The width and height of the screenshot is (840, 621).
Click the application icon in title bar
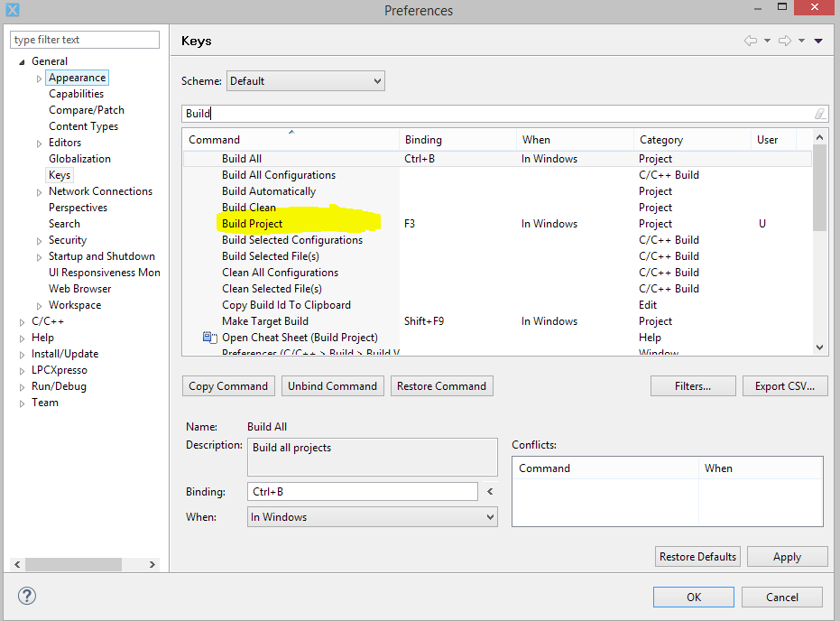[x=13, y=10]
